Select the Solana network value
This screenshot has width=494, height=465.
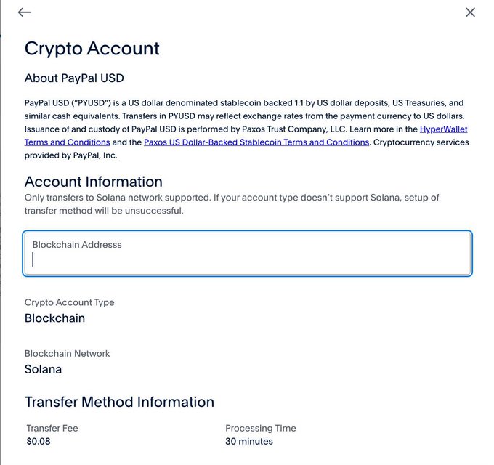(44, 369)
